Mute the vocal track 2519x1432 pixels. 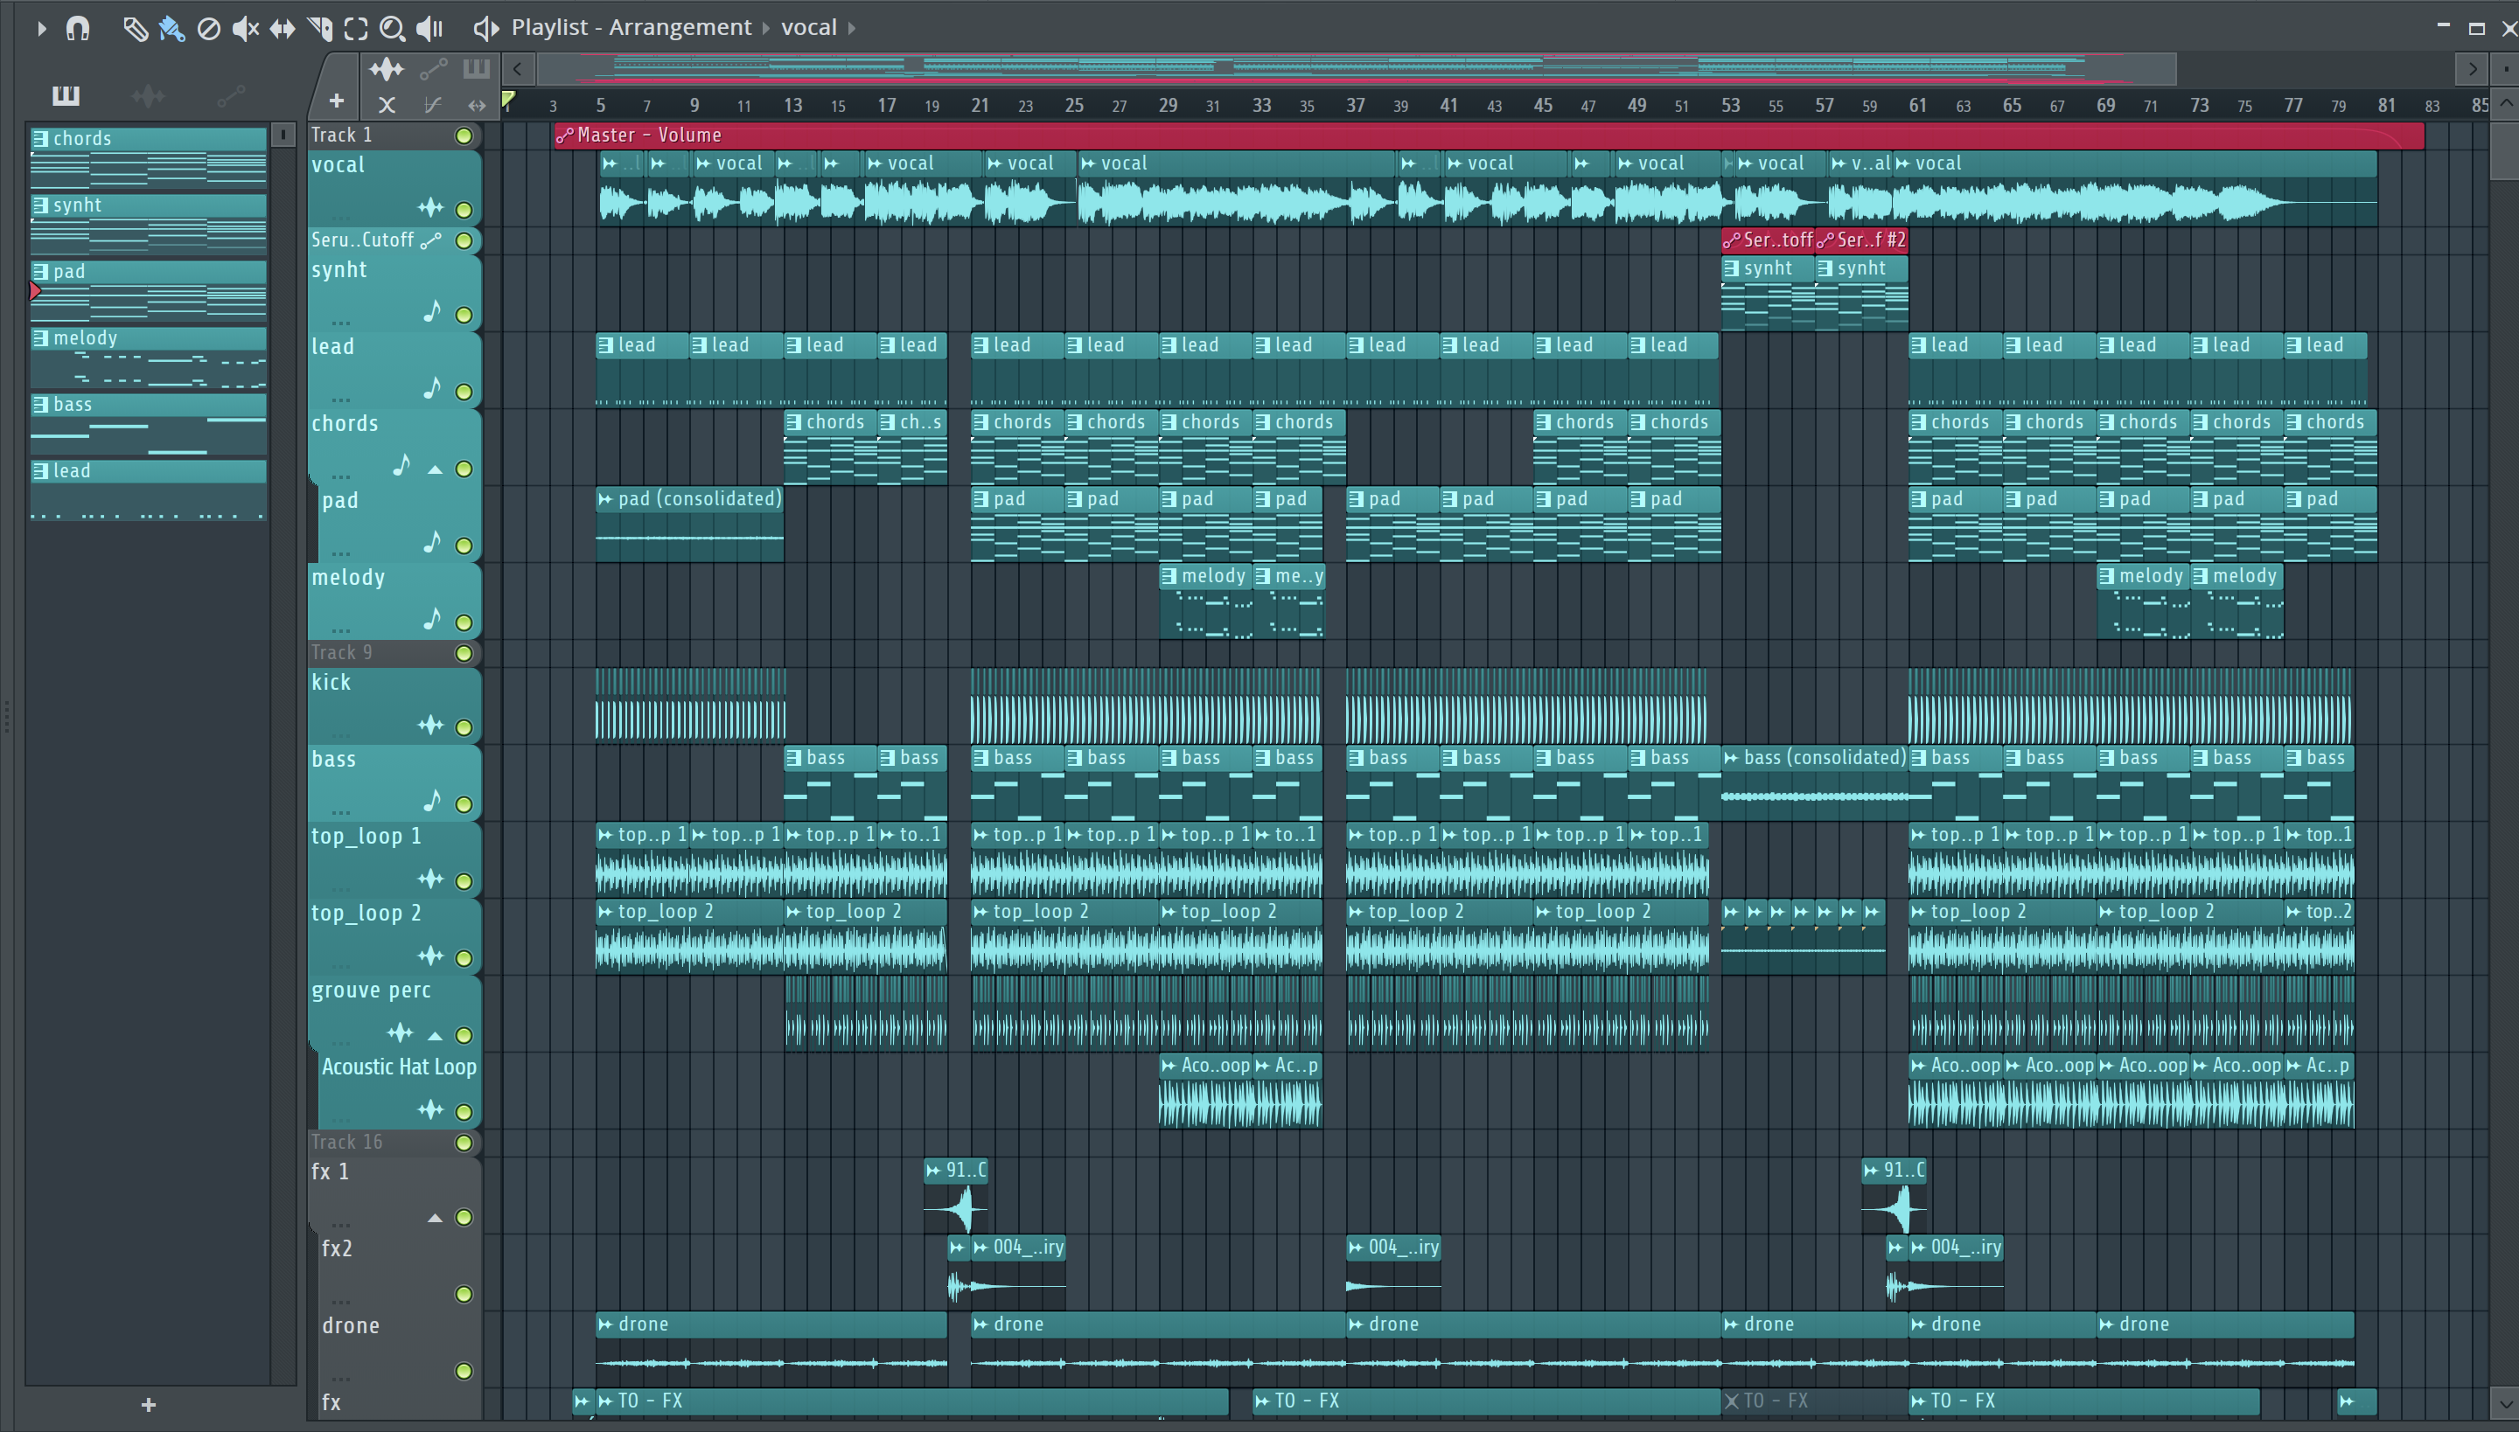tap(464, 210)
